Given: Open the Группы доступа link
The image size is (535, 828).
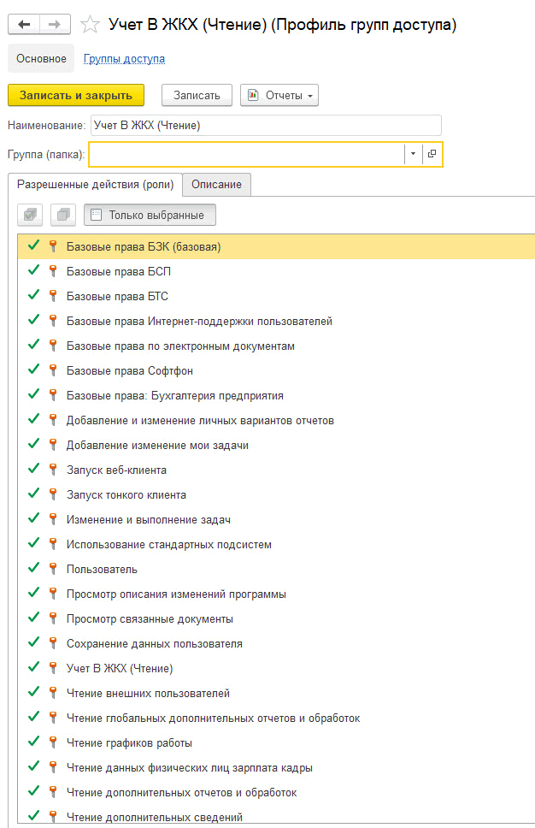Looking at the screenshot, I should (x=124, y=59).
